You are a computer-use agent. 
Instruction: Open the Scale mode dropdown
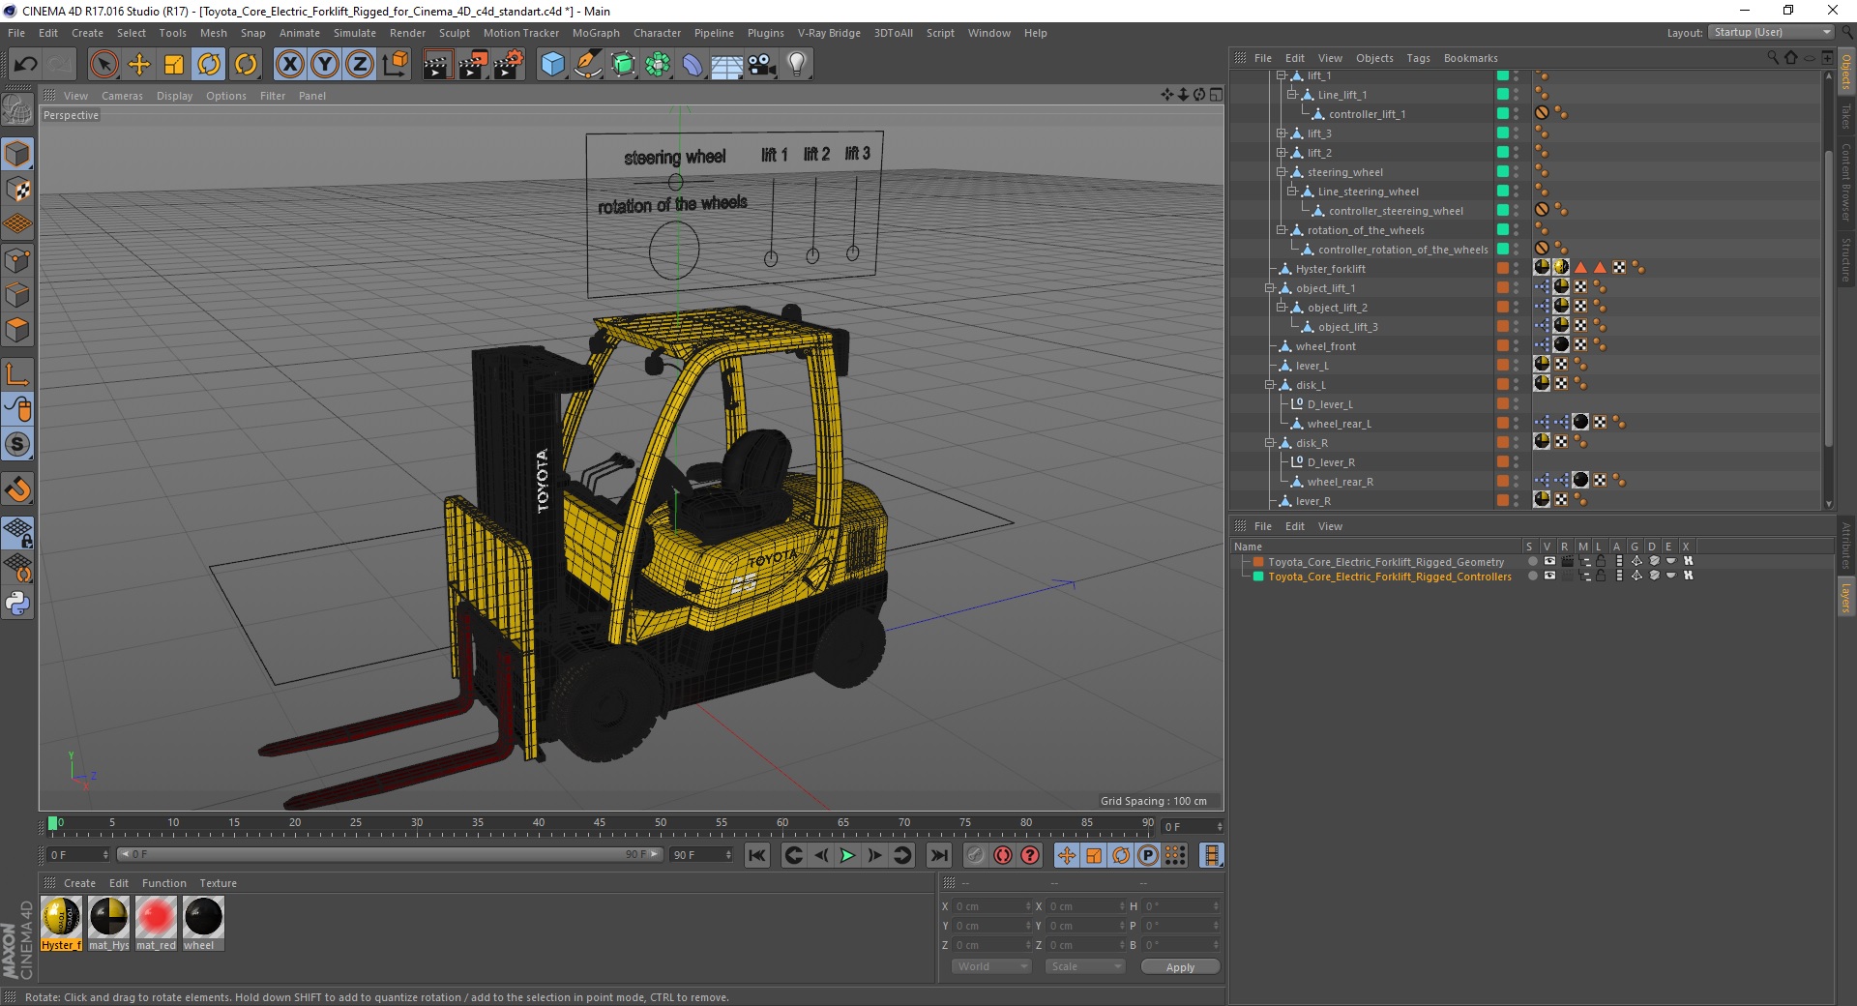[1085, 966]
